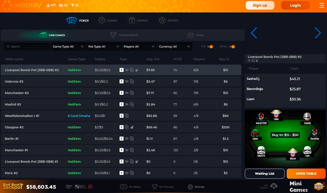This screenshot has width=327, height=193.
Task: Select the Sports ball icon
Action: pos(162,21)
